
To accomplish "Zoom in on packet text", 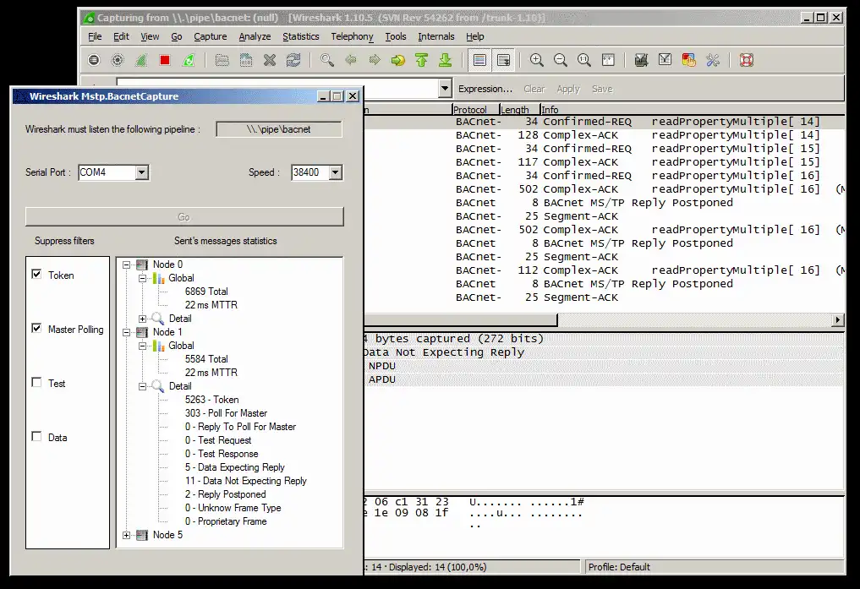I will point(536,60).
